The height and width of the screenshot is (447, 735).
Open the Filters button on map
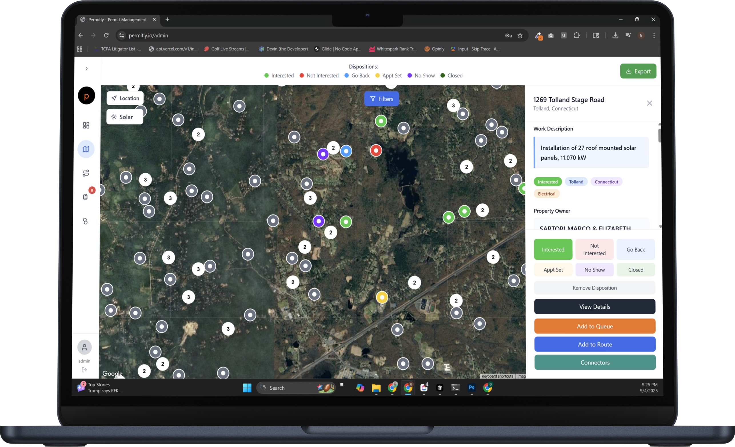[x=382, y=99]
